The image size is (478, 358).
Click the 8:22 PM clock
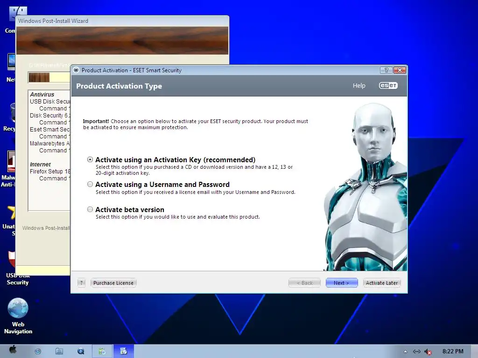click(x=453, y=351)
